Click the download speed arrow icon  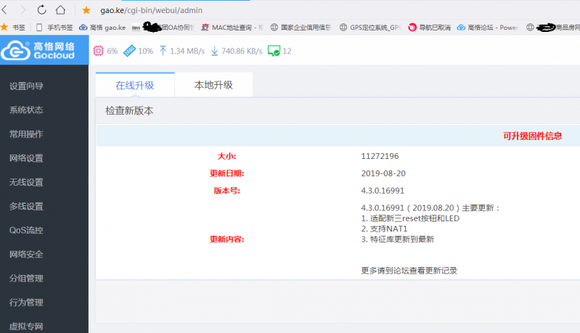tap(215, 51)
